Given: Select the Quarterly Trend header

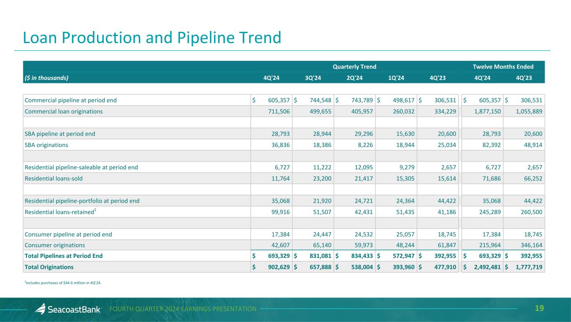Looking at the screenshot, I should point(354,67).
